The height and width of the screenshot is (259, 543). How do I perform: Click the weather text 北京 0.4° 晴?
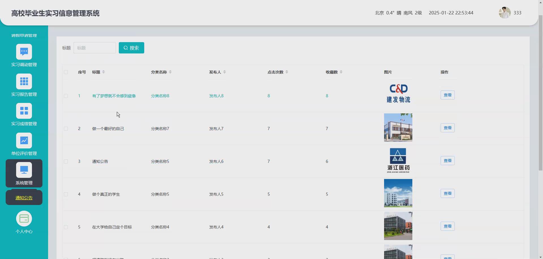tap(388, 13)
